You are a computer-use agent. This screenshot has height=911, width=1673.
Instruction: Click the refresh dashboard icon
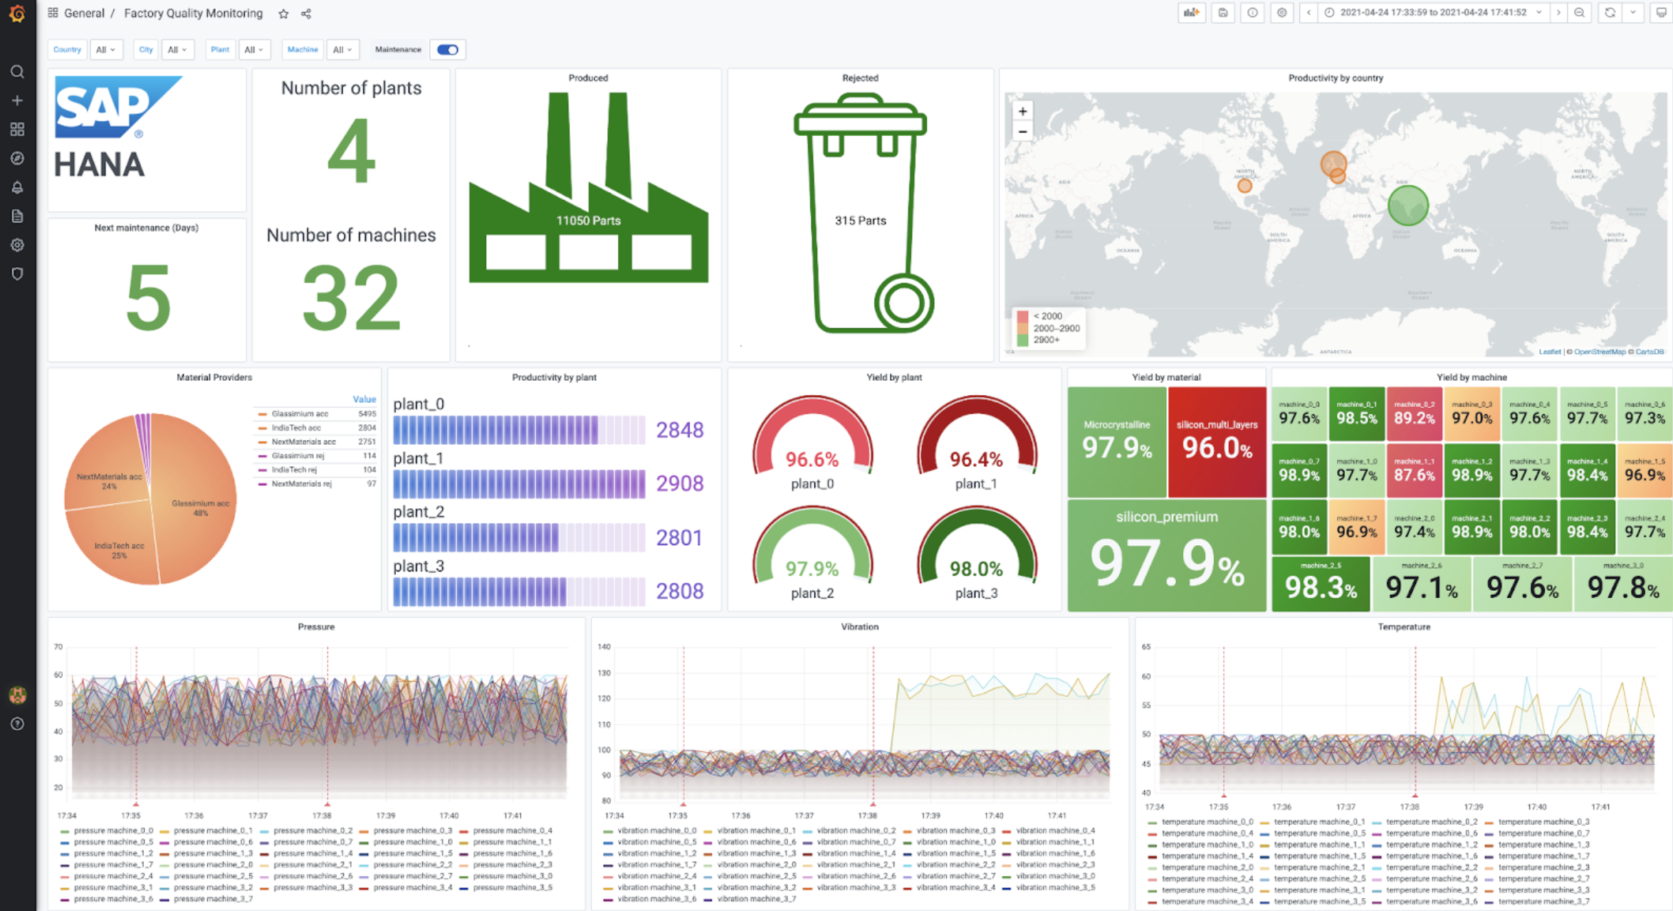click(x=1610, y=13)
